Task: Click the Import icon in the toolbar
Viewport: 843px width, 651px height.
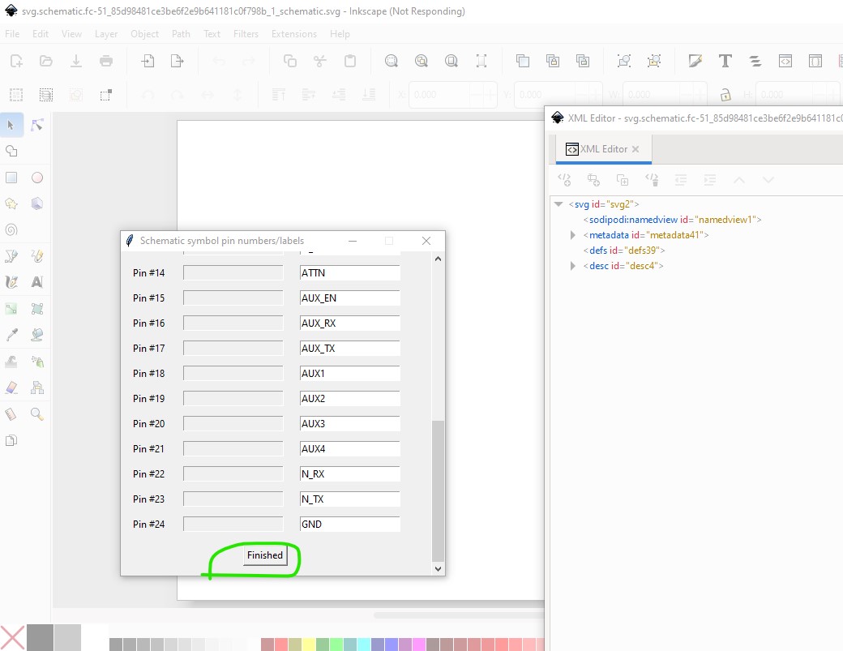Action: 148,61
